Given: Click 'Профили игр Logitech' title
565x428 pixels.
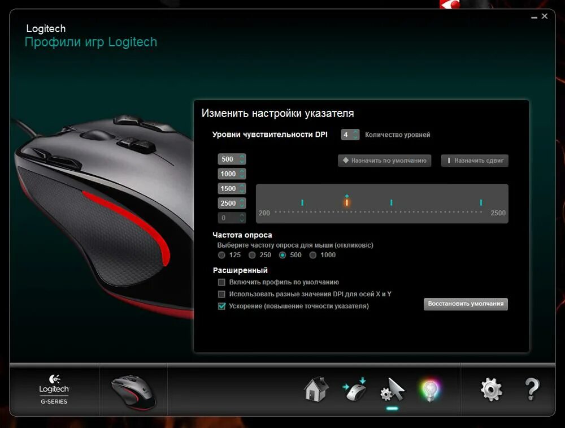Looking at the screenshot, I should pyautogui.click(x=91, y=42).
